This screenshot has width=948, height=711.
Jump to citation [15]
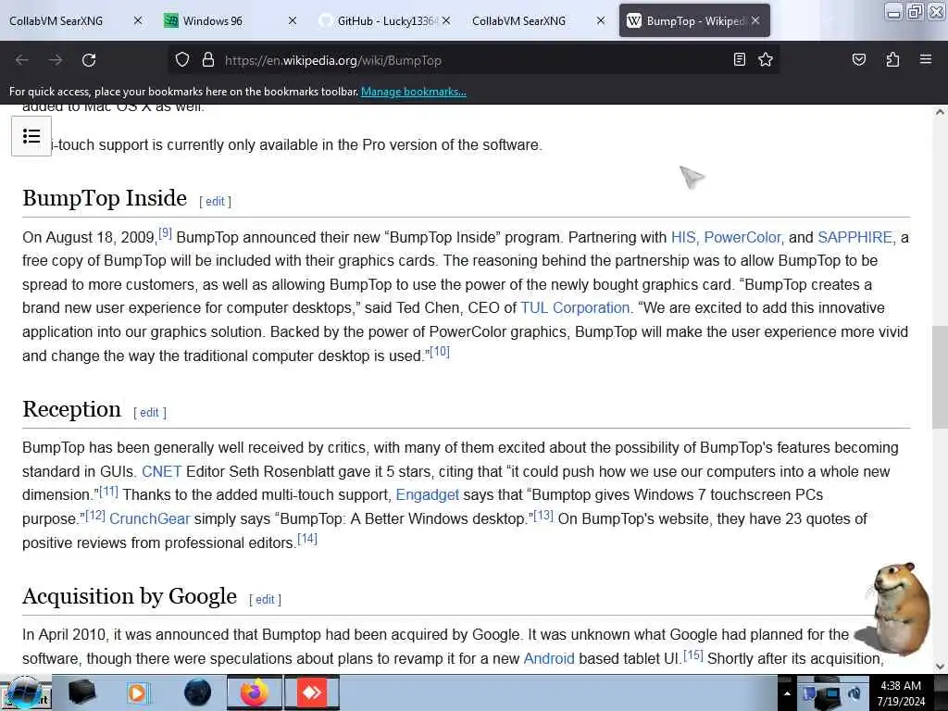coord(692,655)
